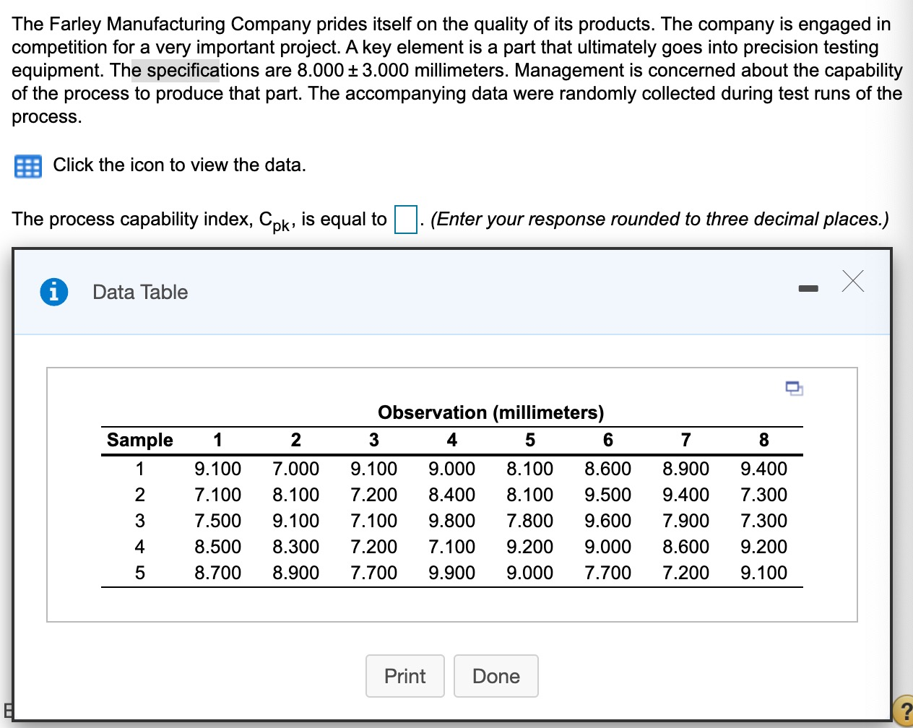Click the Sample column header
913x728 pixels.
tap(139, 440)
